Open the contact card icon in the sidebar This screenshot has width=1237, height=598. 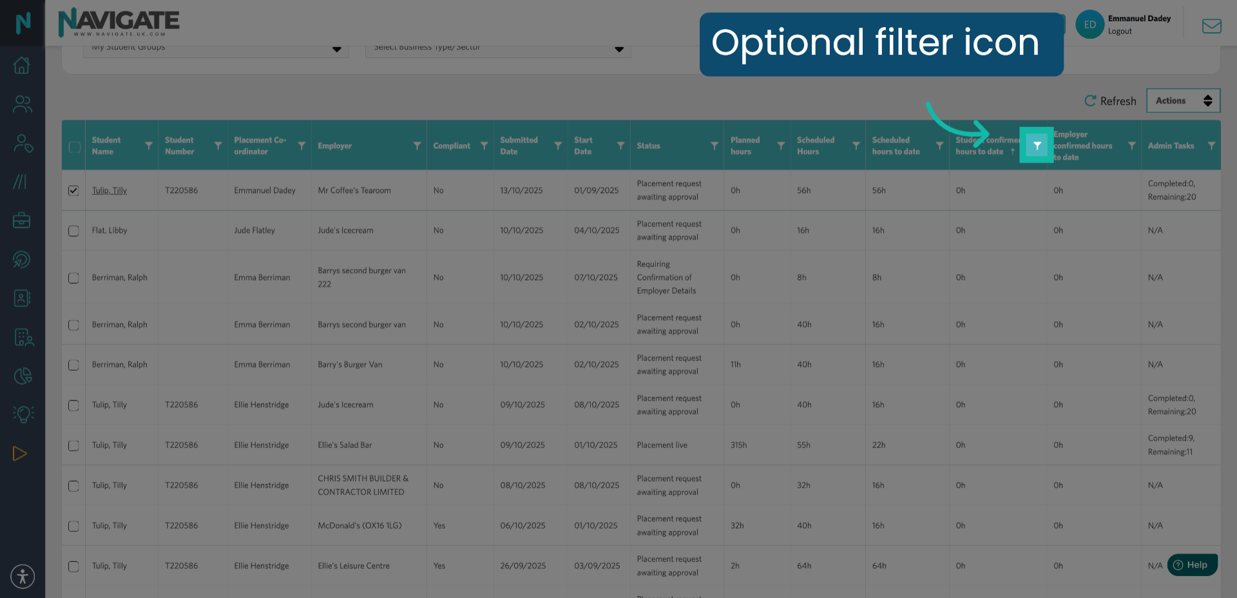[x=22, y=298]
